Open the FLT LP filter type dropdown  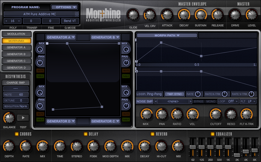coord(248,101)
